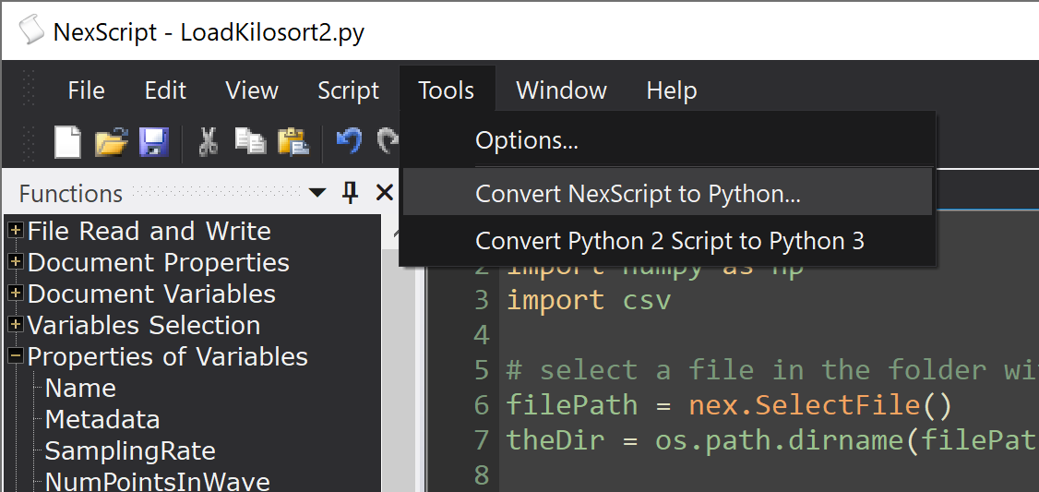Click code line 6 with nex.SelectFile()

(x=729, y=404)
